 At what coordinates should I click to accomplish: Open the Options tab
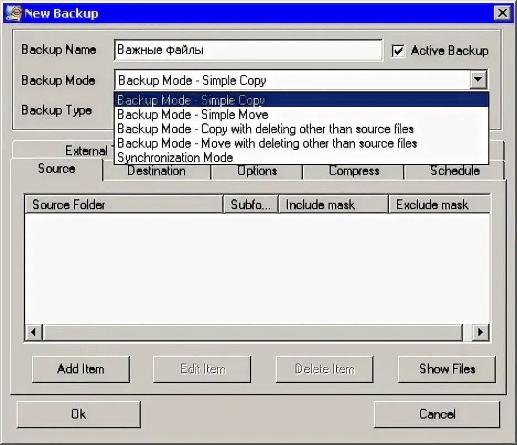257,171
